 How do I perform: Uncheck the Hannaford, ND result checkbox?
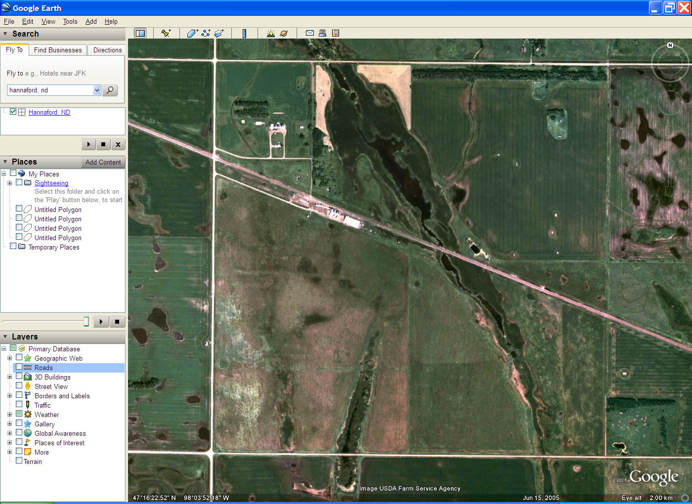pyautogui.click(x=13, y=112)
